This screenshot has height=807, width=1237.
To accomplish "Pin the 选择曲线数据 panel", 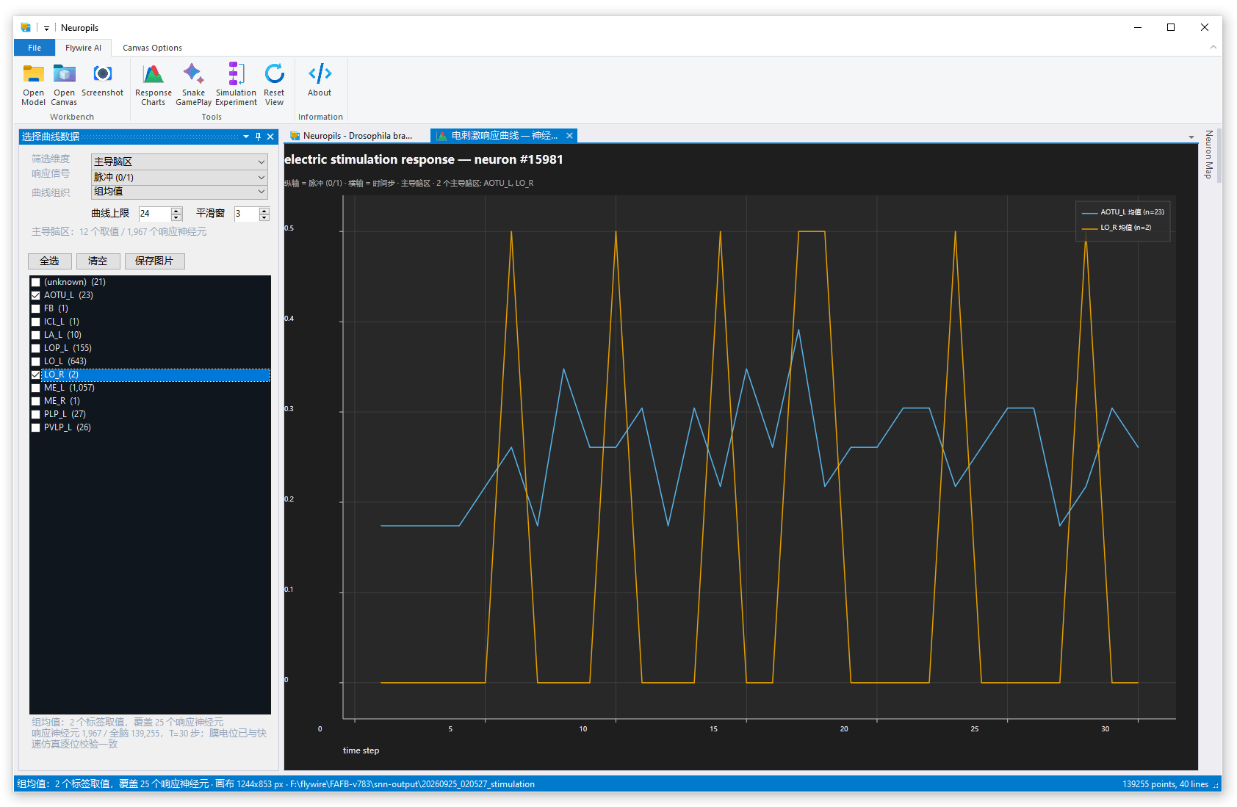I will click(x=258, y=137).
